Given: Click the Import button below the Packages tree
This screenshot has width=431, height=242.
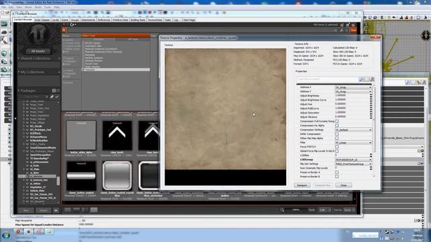Looking at the screenshot, I should [x=43, y=210].
